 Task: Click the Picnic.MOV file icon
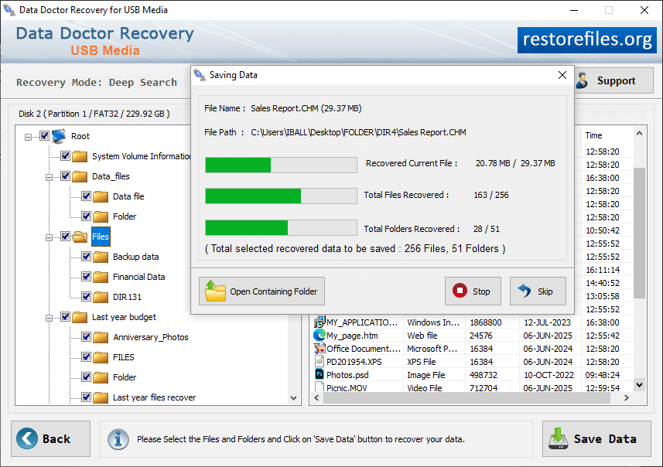pos(320,387)
